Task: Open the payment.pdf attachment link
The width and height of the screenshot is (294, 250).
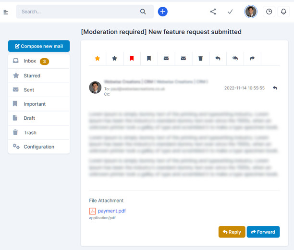Action: point(112,211)
